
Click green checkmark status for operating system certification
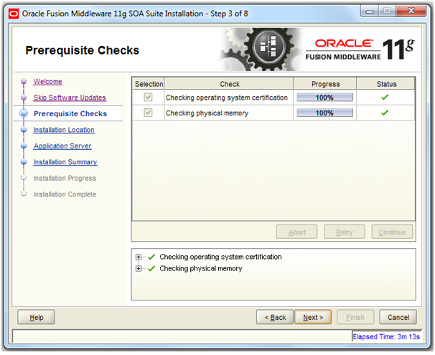pos(385,98)
